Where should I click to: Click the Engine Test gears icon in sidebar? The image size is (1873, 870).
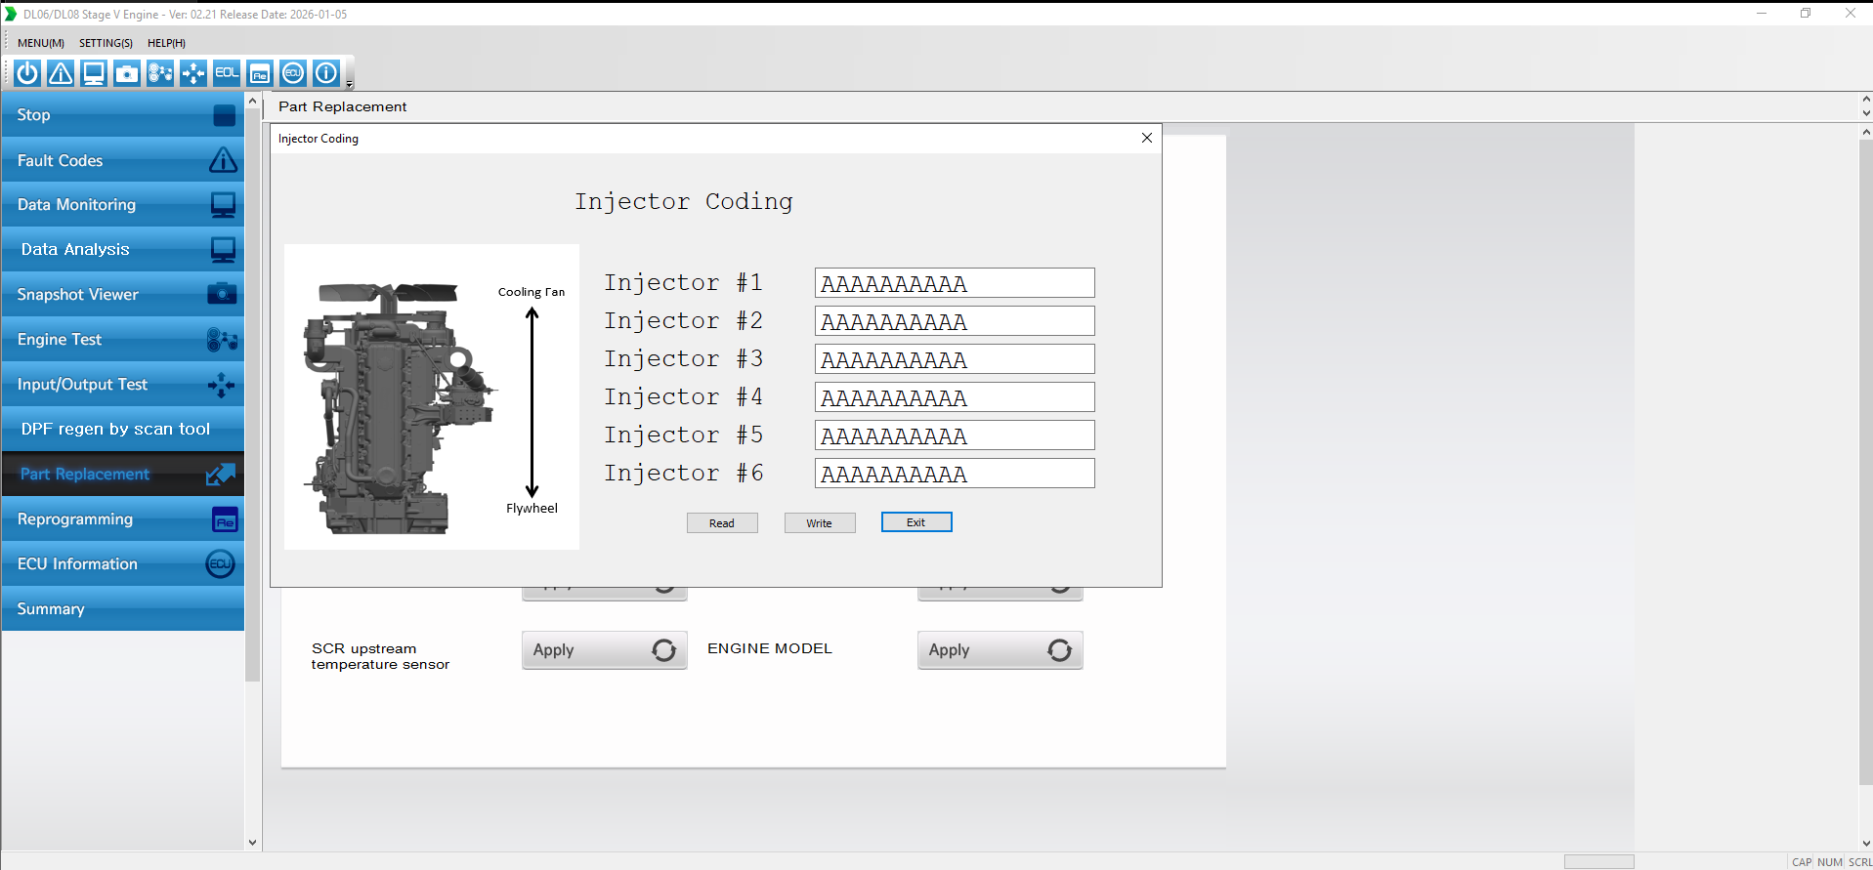tap(223, 340)
